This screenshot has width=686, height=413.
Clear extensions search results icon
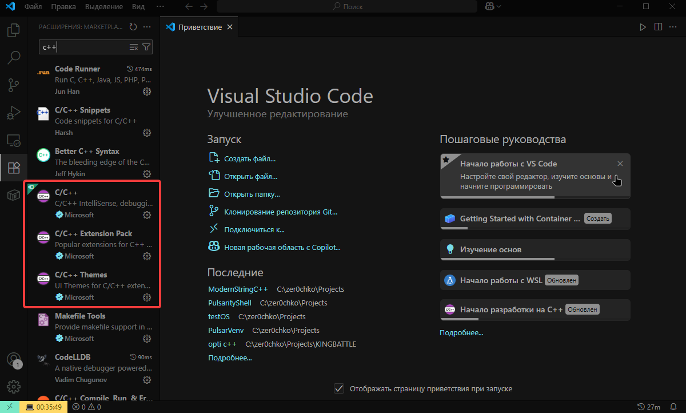click(x=134, y=47)
